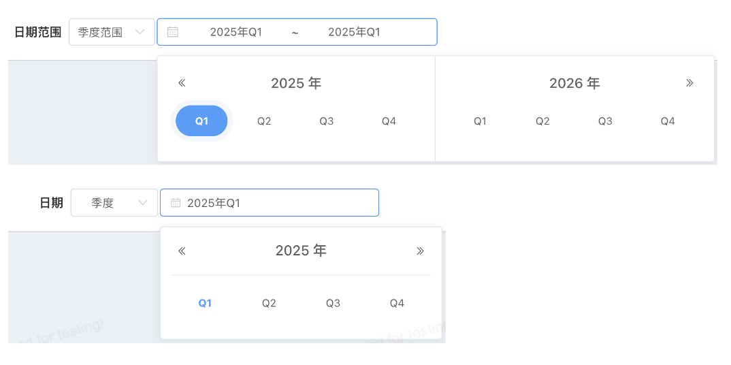Click previous year arrow in single quarter picker

(x=182, y=251)
